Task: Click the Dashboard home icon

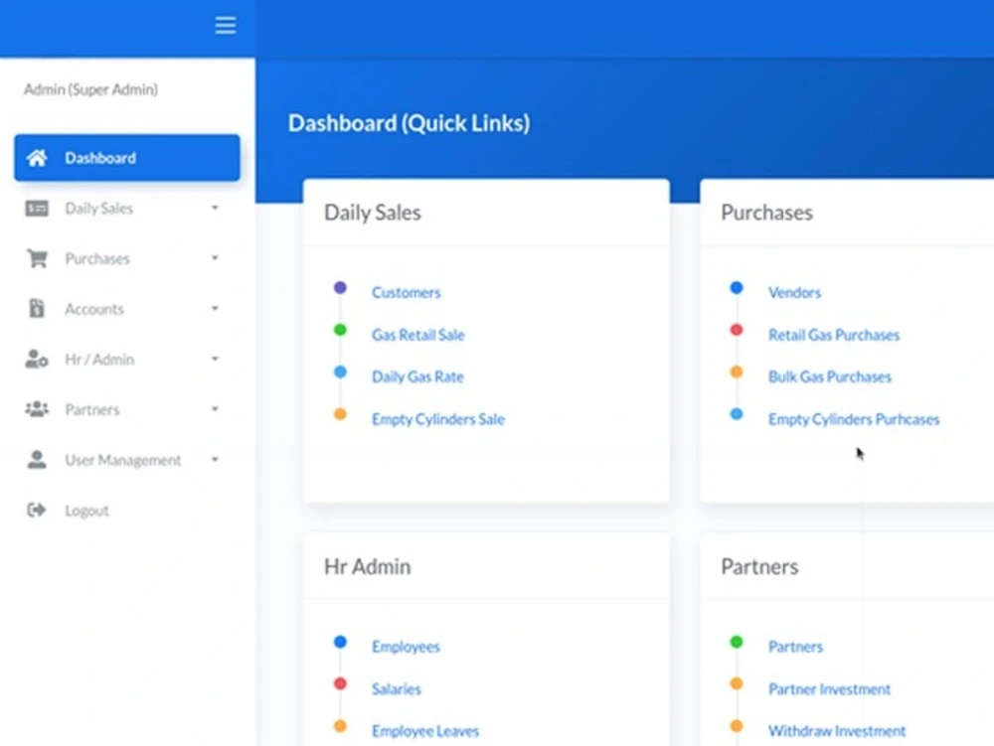Action: (x=37, y=158)
